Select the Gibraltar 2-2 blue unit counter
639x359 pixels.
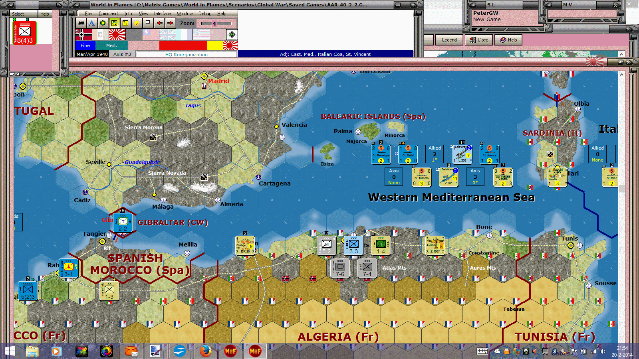[x=123, y=223]
